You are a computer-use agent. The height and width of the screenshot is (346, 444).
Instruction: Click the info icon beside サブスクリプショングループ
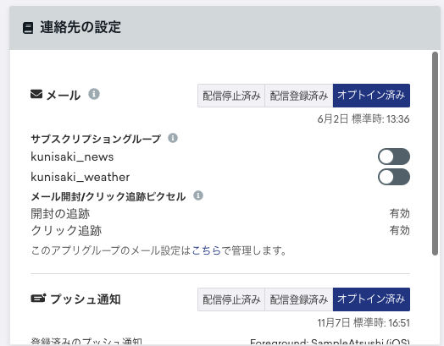click(x=173, y=138)
